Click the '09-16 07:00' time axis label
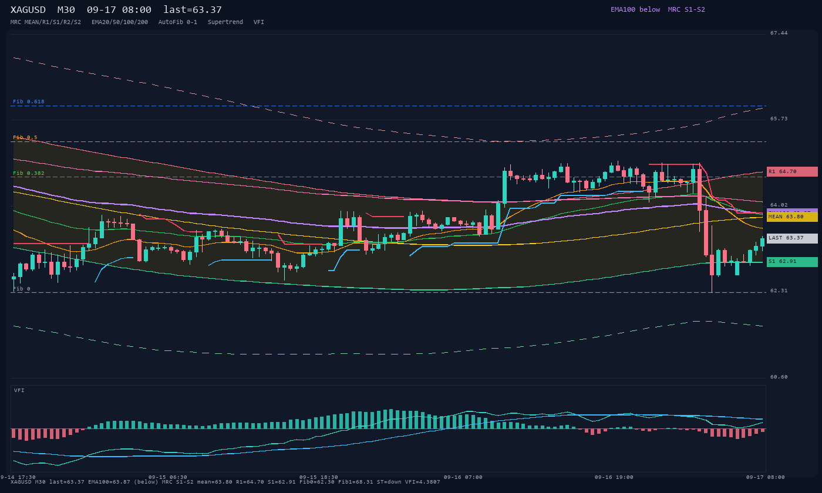The height and width of the screenshot is (493, 822). point(463,477)
